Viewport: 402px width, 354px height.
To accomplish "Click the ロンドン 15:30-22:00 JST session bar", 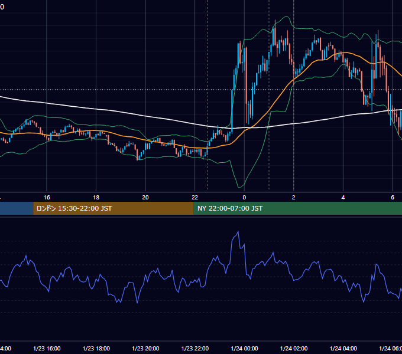I will pyautogui.click(x=114, y=208).
